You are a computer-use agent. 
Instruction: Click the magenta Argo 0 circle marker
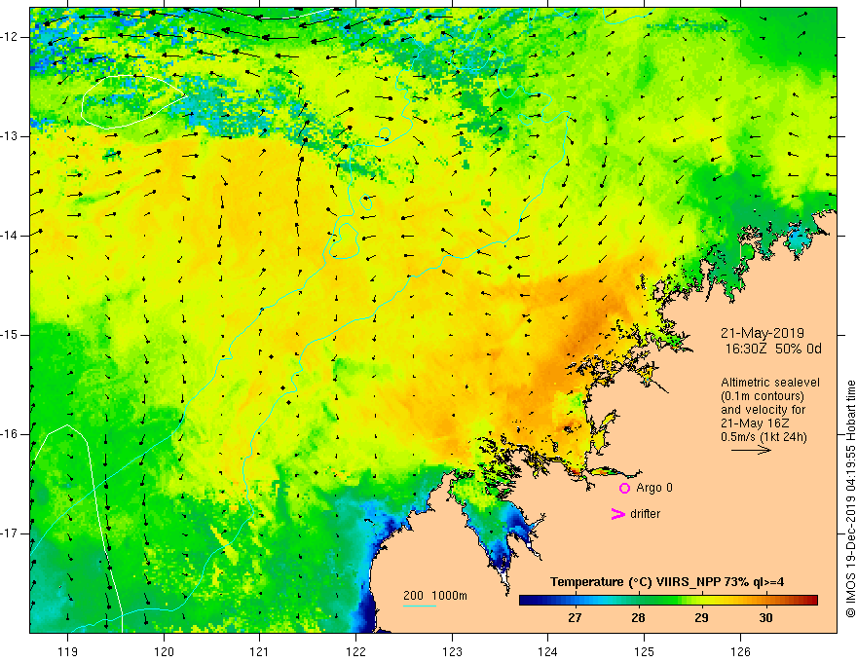coord(624,488)
